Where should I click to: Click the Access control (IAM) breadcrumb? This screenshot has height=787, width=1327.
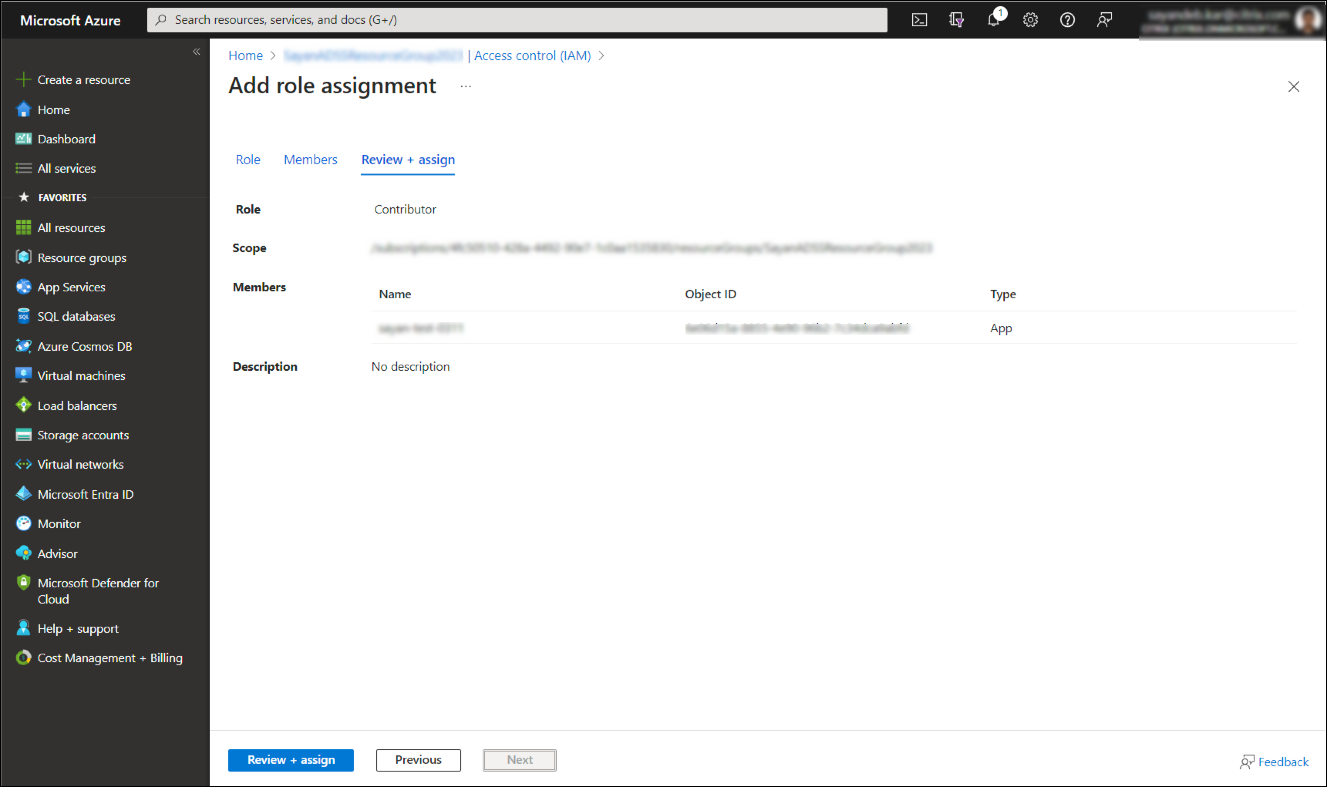(x=532, y=55)
